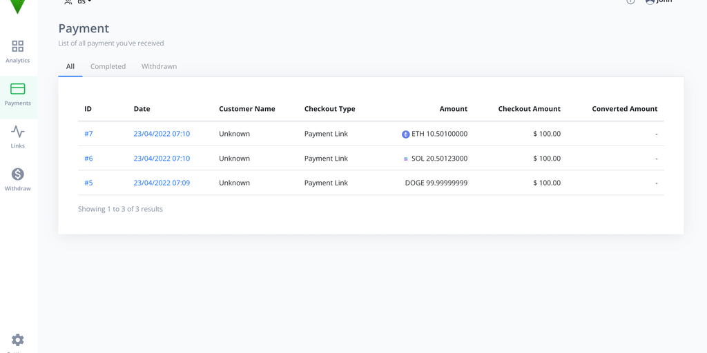The image size is (707, 353).
Task: Switch to the Withdrawn tab
Action: tap(159, 66)
